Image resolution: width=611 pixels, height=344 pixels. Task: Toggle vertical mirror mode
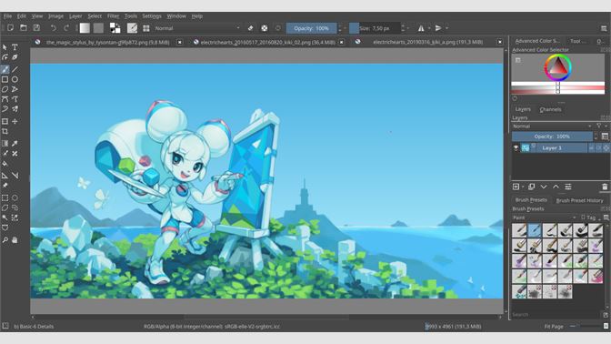pyautogui.click(x=438, y=28)
